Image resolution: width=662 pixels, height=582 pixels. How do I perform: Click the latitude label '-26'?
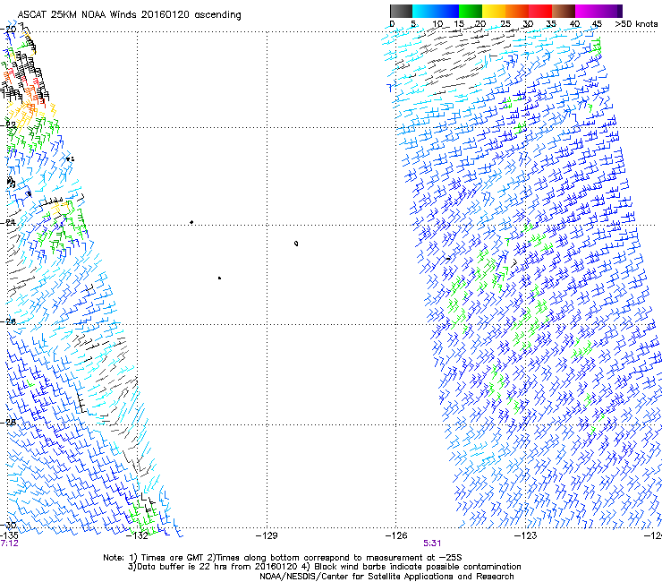click(x=8, y=321)
